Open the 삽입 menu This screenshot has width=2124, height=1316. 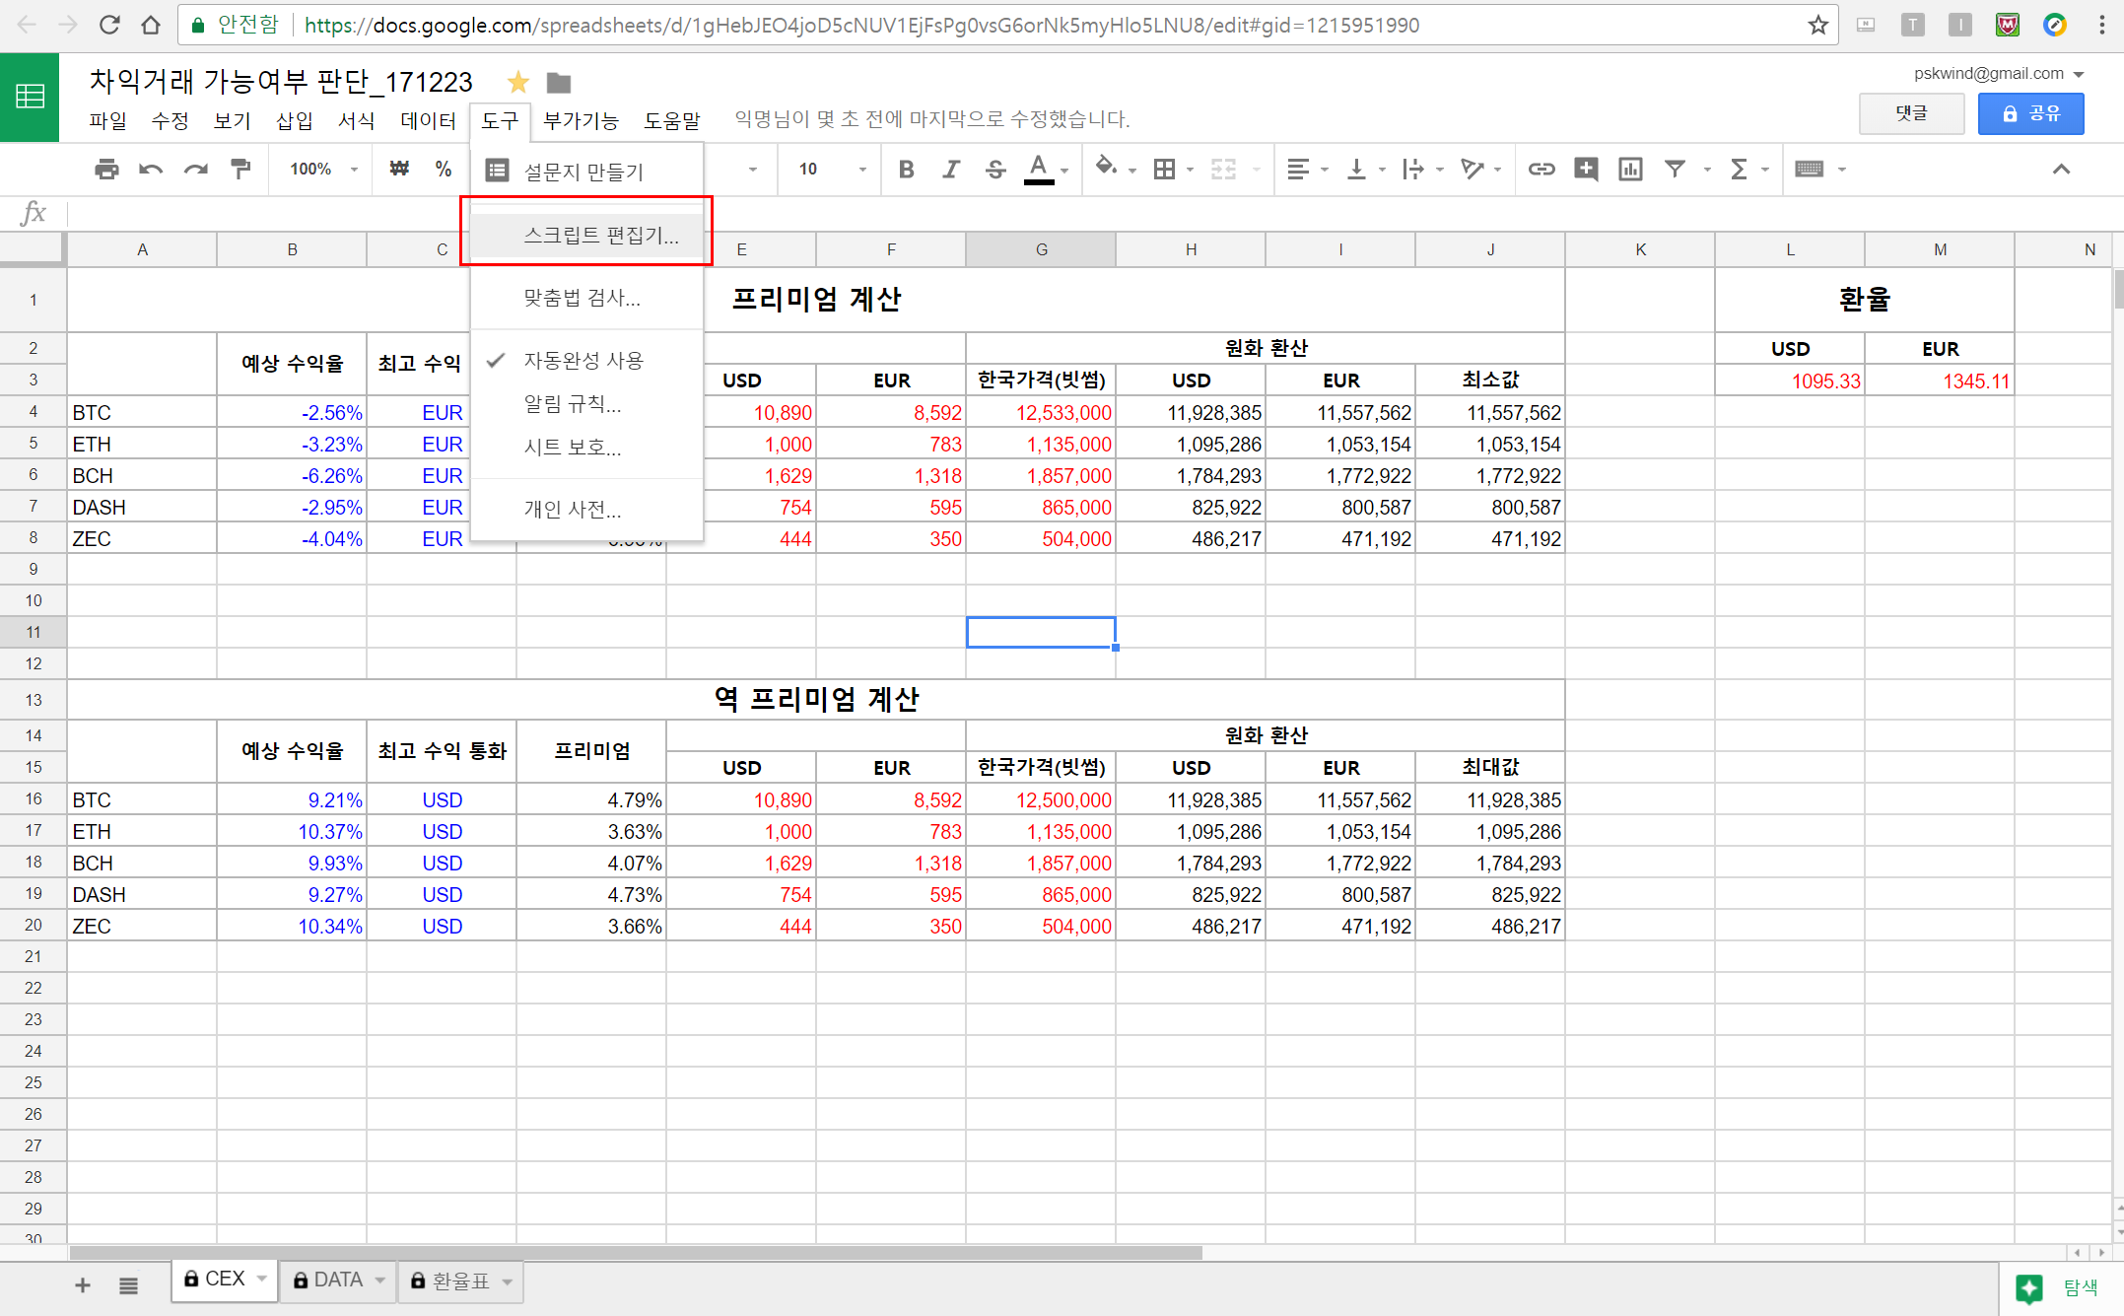(x=294, y=120)
